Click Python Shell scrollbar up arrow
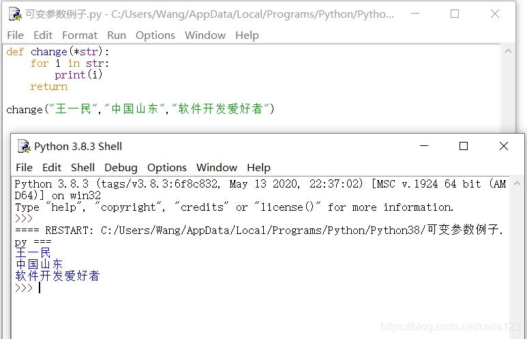The image size is (527, 339). [517, 183]
